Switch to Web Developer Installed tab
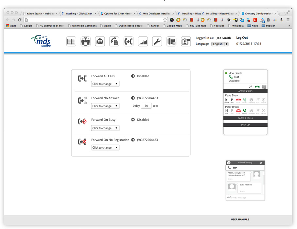This screenshot has width=297, height=229. coord(157,13)
